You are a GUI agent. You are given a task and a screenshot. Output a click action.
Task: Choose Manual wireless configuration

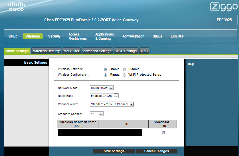pyautogui.click(x=106, y=75)
